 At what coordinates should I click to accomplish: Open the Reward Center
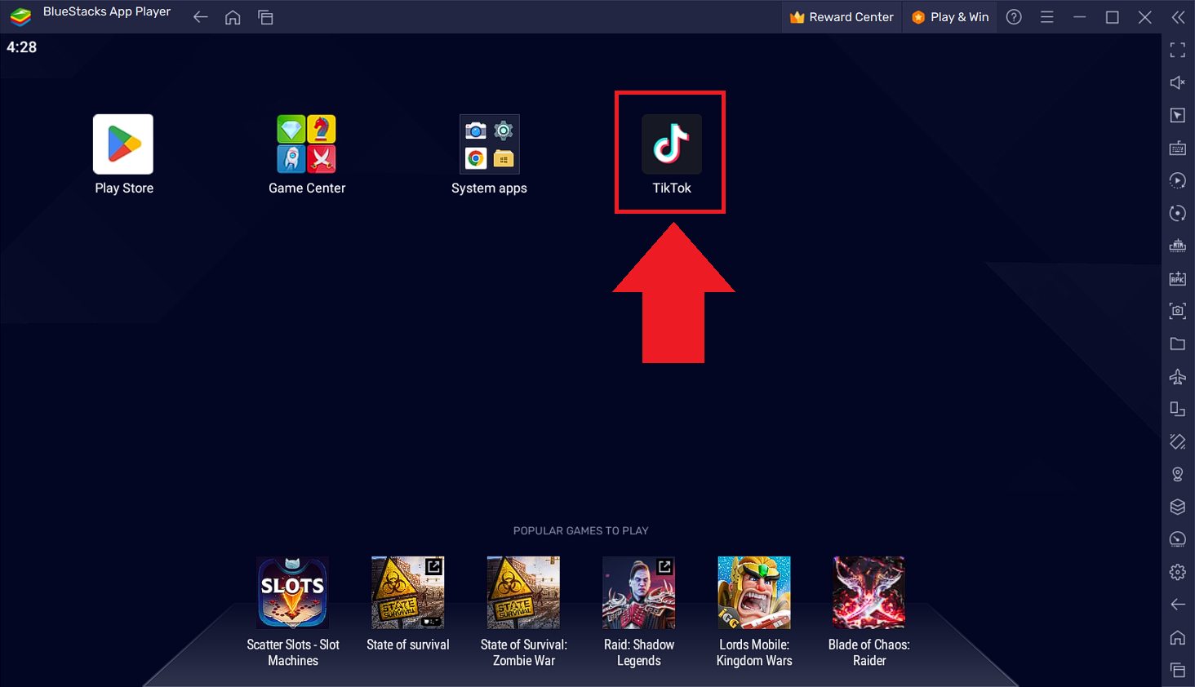pos(842,17)
